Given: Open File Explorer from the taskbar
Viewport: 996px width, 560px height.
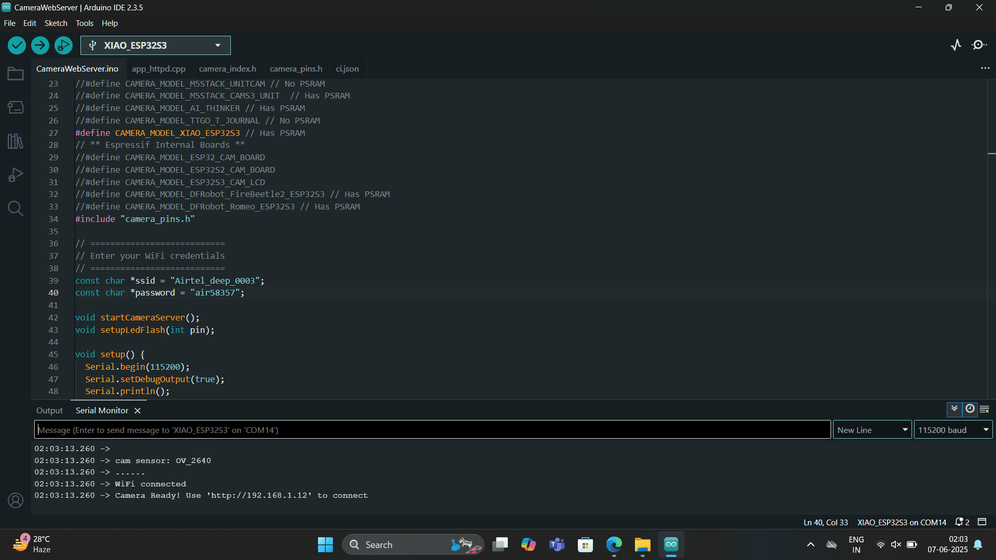Looking at the screenshot, I should [x=642, y=544].
